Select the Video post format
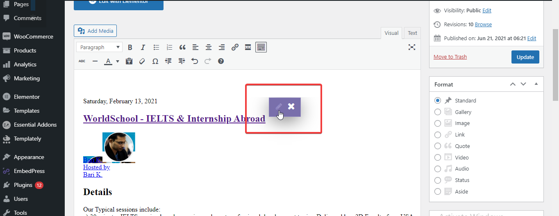This screenshot has height=216, width=559. pyautogui.click(x=438, y=157)
